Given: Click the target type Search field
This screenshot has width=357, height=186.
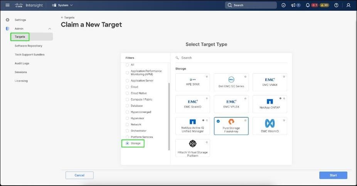Looking at the screenshot, I should (231, 58).
